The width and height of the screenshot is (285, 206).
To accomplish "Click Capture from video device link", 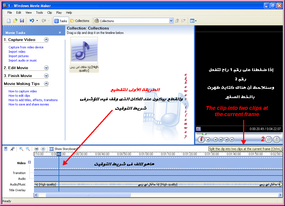I will tap(26, 47).
